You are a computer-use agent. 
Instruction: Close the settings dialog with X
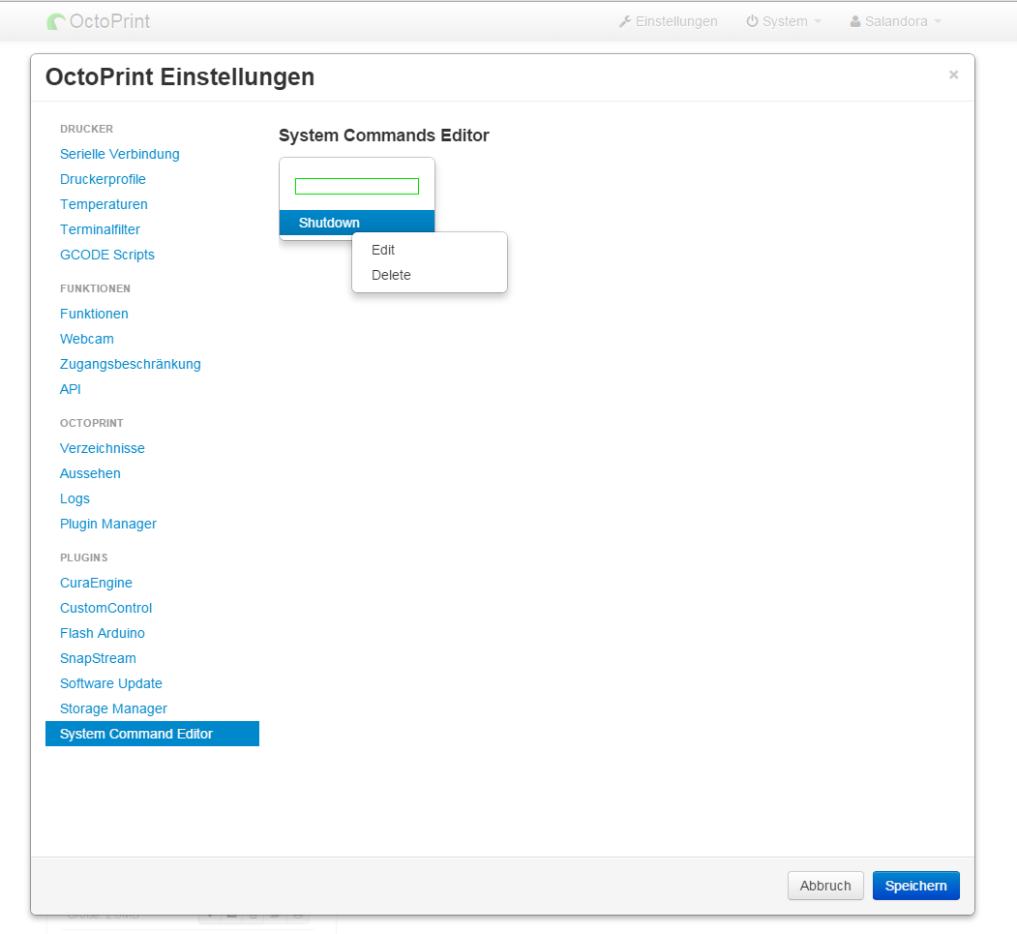tap(953, 75)
